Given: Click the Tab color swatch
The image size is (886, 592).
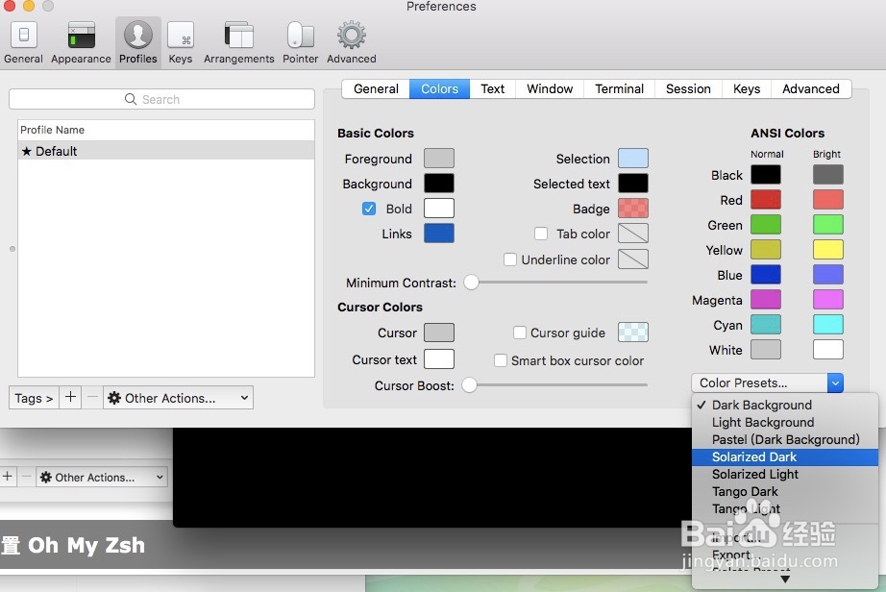Looking at the screenshot, I should point(633,233).
